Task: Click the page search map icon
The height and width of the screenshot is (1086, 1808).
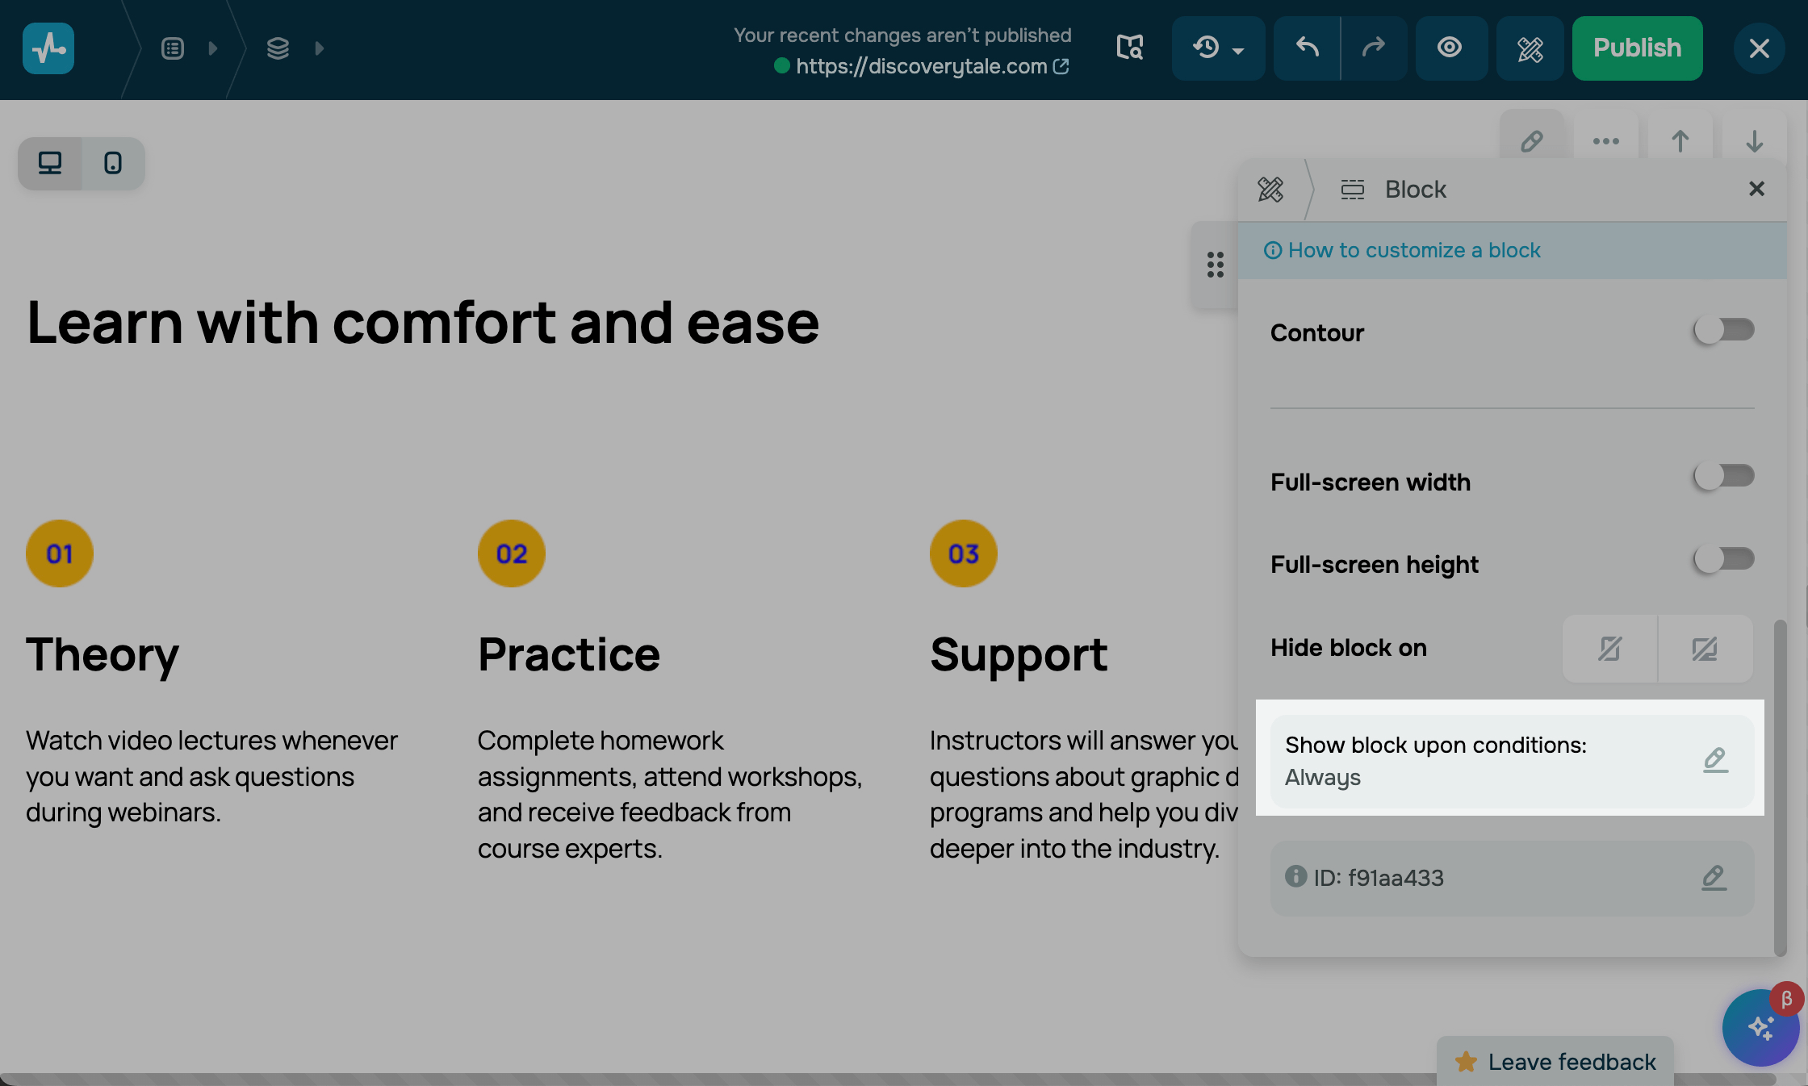Action: 1129,48
